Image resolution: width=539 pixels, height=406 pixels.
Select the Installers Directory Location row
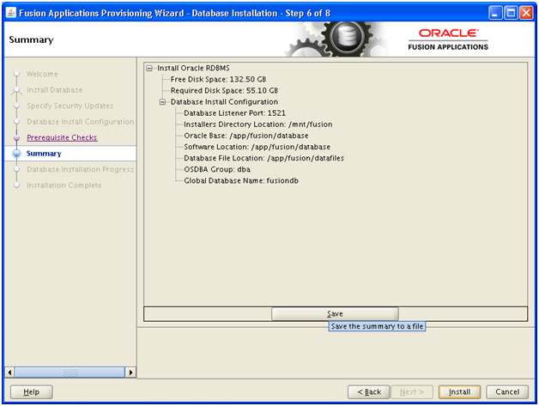pyautogui.click(x=258, y=124)
